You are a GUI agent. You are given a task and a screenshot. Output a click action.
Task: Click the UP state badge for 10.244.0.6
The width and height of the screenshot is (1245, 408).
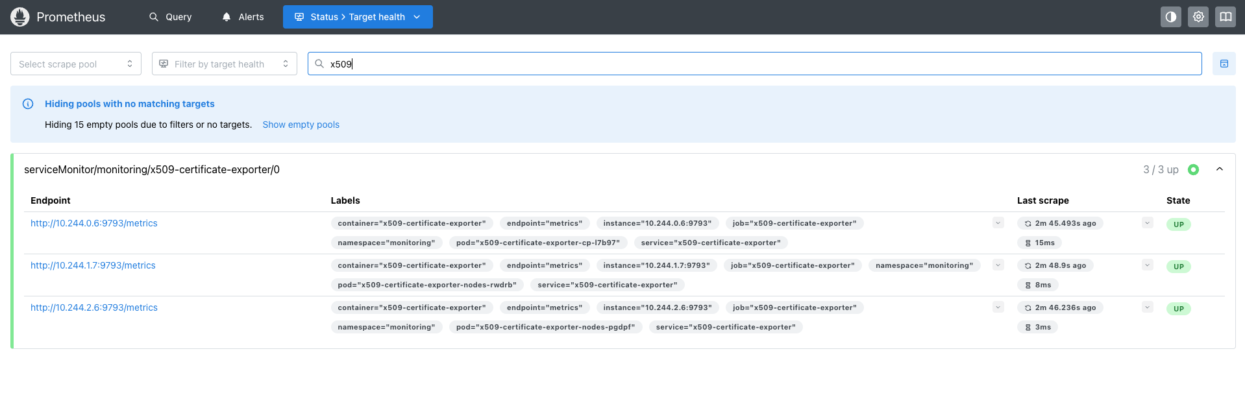pyautogui.click(x=1179, y=224)
